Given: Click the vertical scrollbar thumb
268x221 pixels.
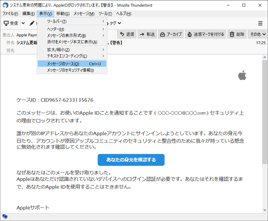Looking at the screenshot, I should coord(265,112).
